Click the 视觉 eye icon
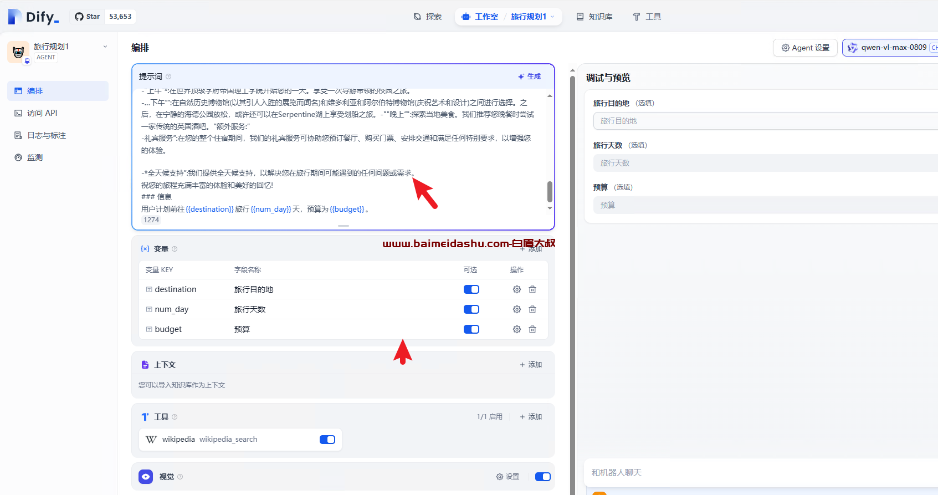Viewport: 938px width, 495px height. point(146,477)
